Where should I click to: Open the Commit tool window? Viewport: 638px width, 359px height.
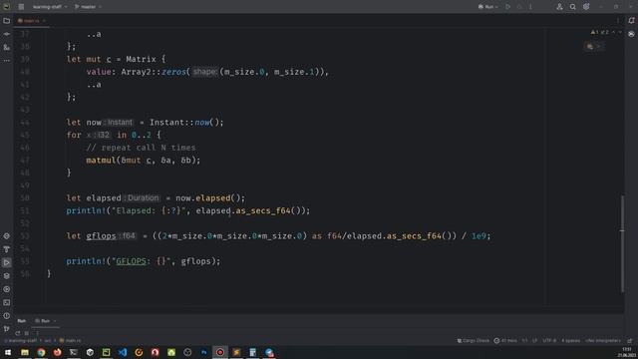point(7,34)
